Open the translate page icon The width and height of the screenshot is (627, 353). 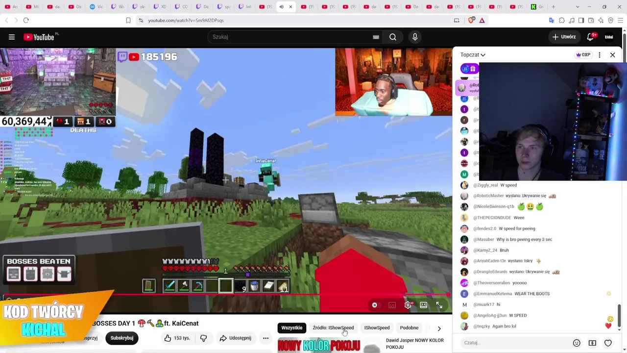pos(552,20)
